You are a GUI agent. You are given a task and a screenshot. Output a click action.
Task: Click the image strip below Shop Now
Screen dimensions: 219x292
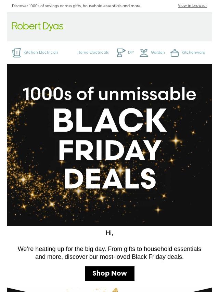pos(109,290)
